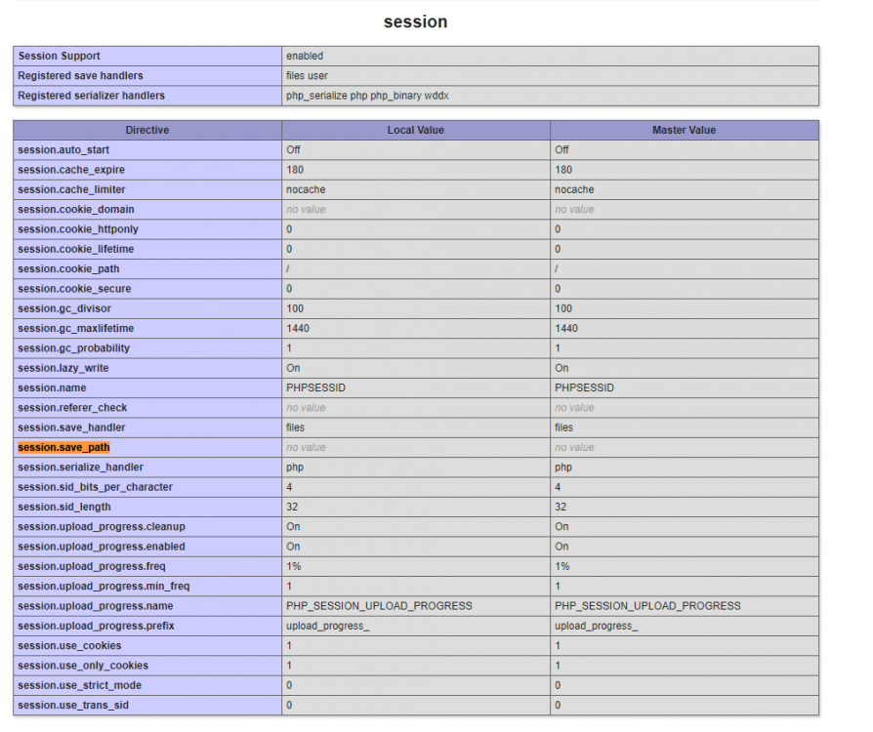873x732 pixels.
Task: Click the php_serialize php php_binary wddx value
Action: point(367,96)
